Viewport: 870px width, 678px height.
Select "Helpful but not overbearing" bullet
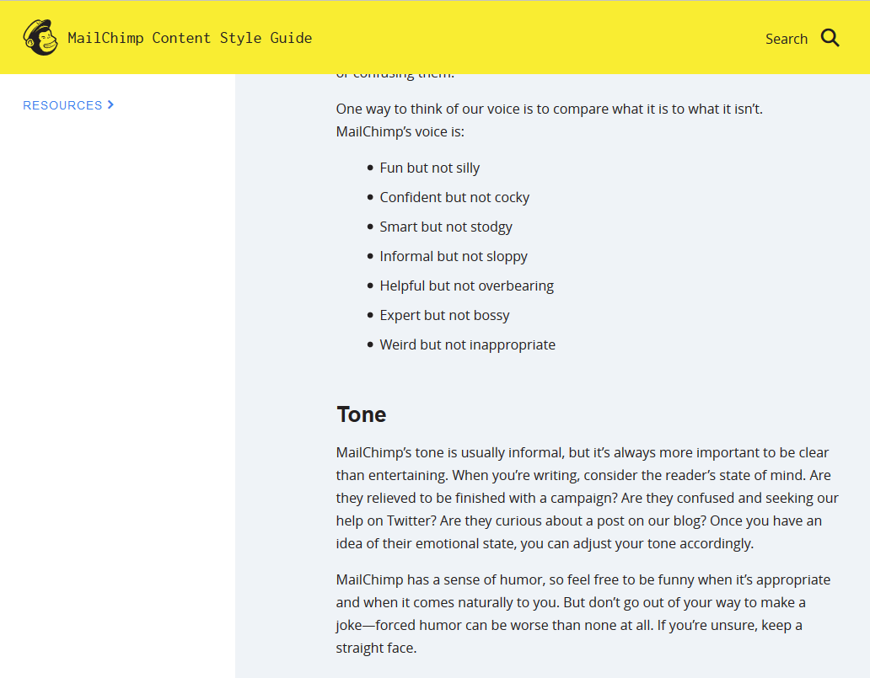467,286
